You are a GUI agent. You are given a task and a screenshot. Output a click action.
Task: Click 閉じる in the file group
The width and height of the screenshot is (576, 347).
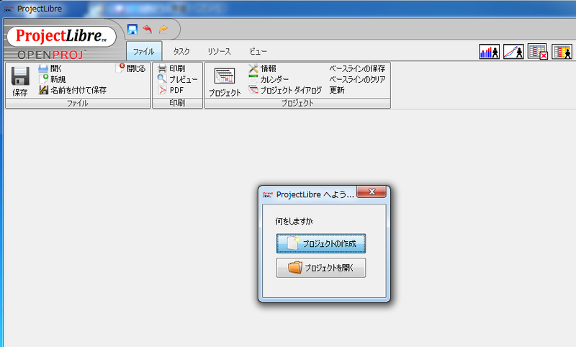[131, 68]
